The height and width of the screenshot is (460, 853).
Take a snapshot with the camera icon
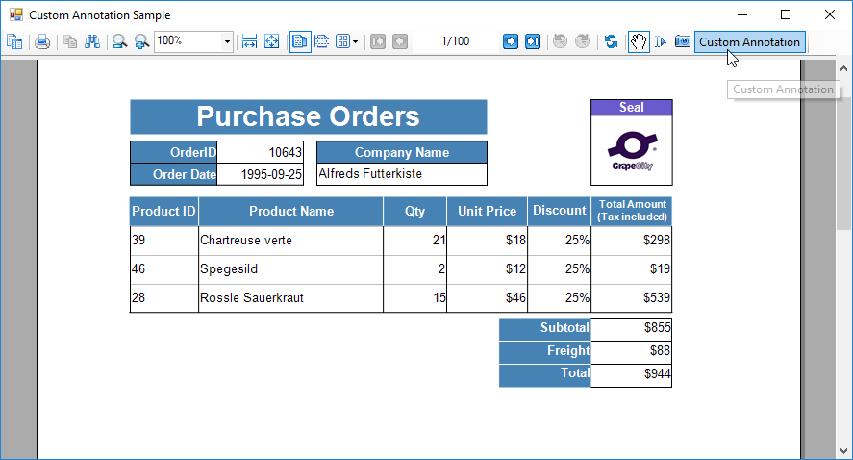[x=682, y=41]
